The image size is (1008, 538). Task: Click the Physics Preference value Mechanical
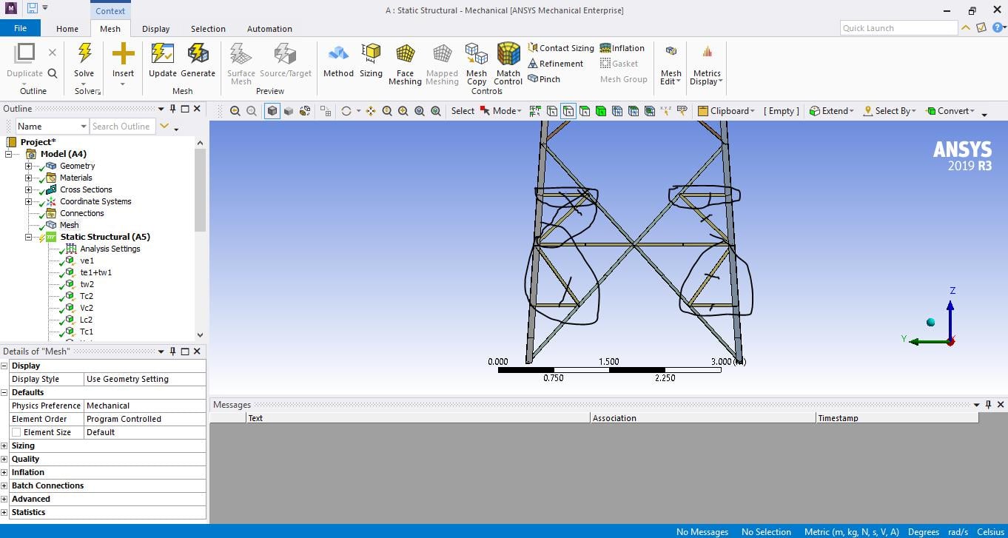tap(145, 406)
